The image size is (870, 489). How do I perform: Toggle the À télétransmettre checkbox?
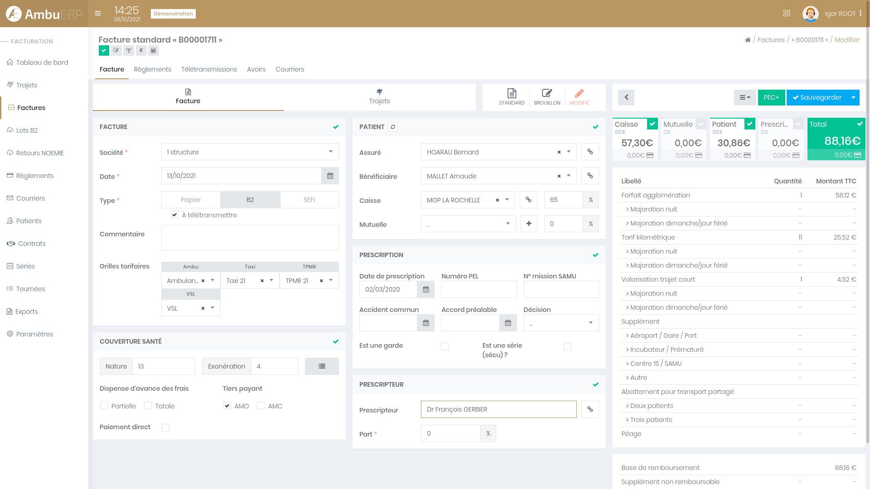coord(174,215)
